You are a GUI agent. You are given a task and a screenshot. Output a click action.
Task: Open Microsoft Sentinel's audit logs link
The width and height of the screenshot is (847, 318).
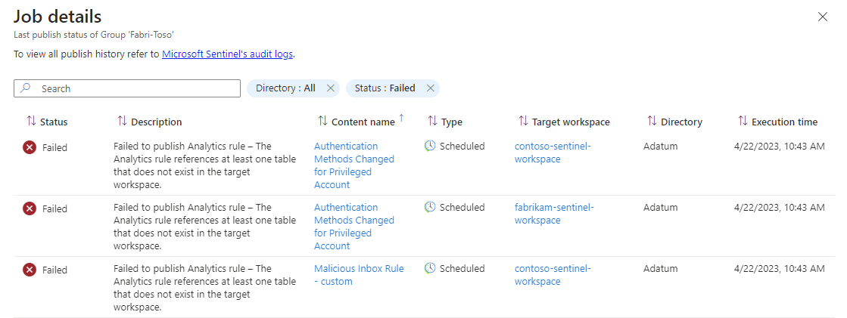[227, 54]
